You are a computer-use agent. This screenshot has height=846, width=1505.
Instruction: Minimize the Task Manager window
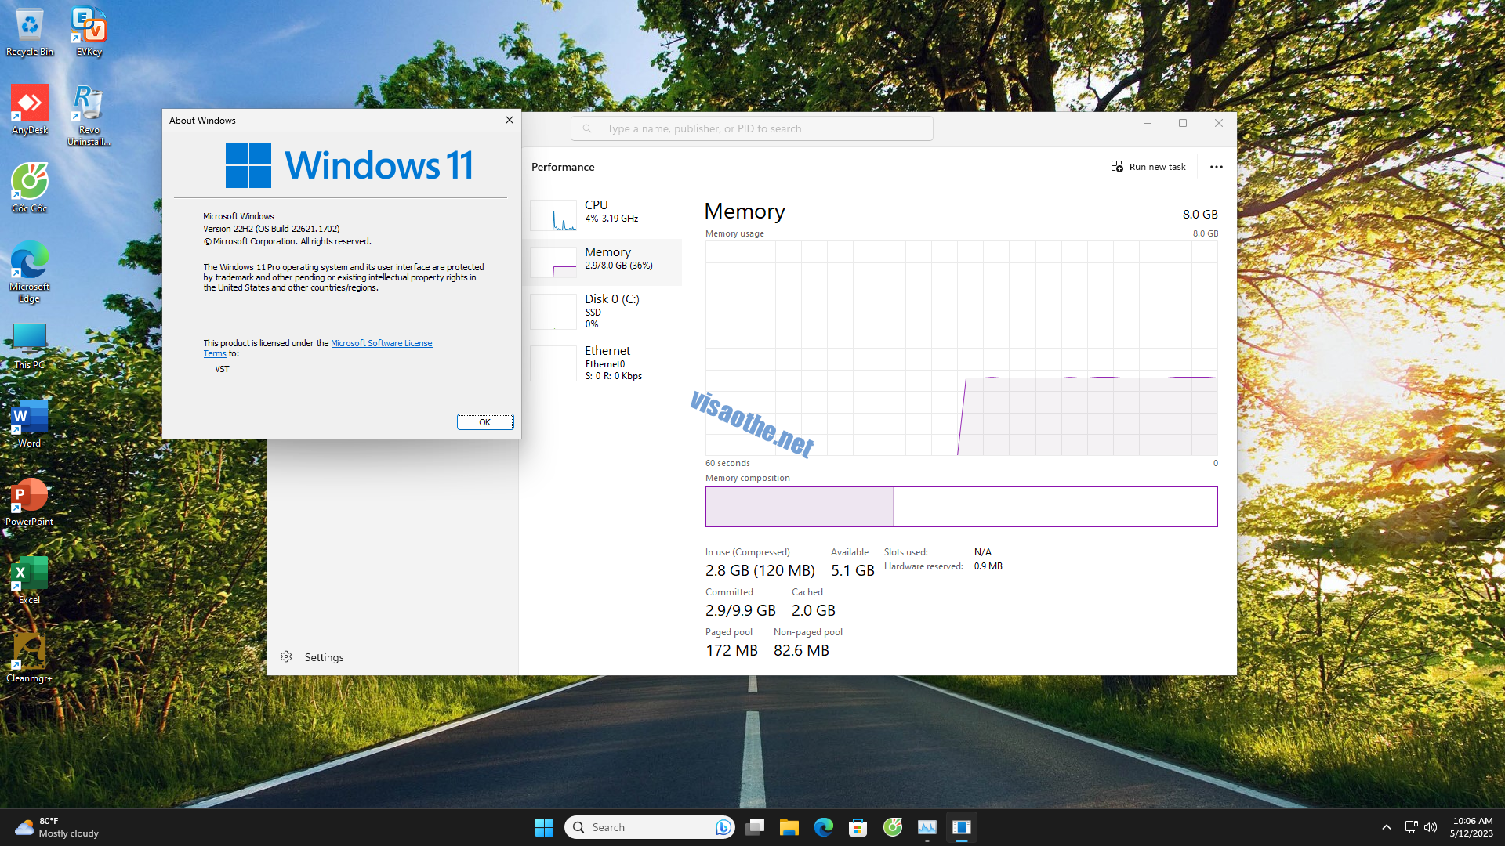[1147, 123]
